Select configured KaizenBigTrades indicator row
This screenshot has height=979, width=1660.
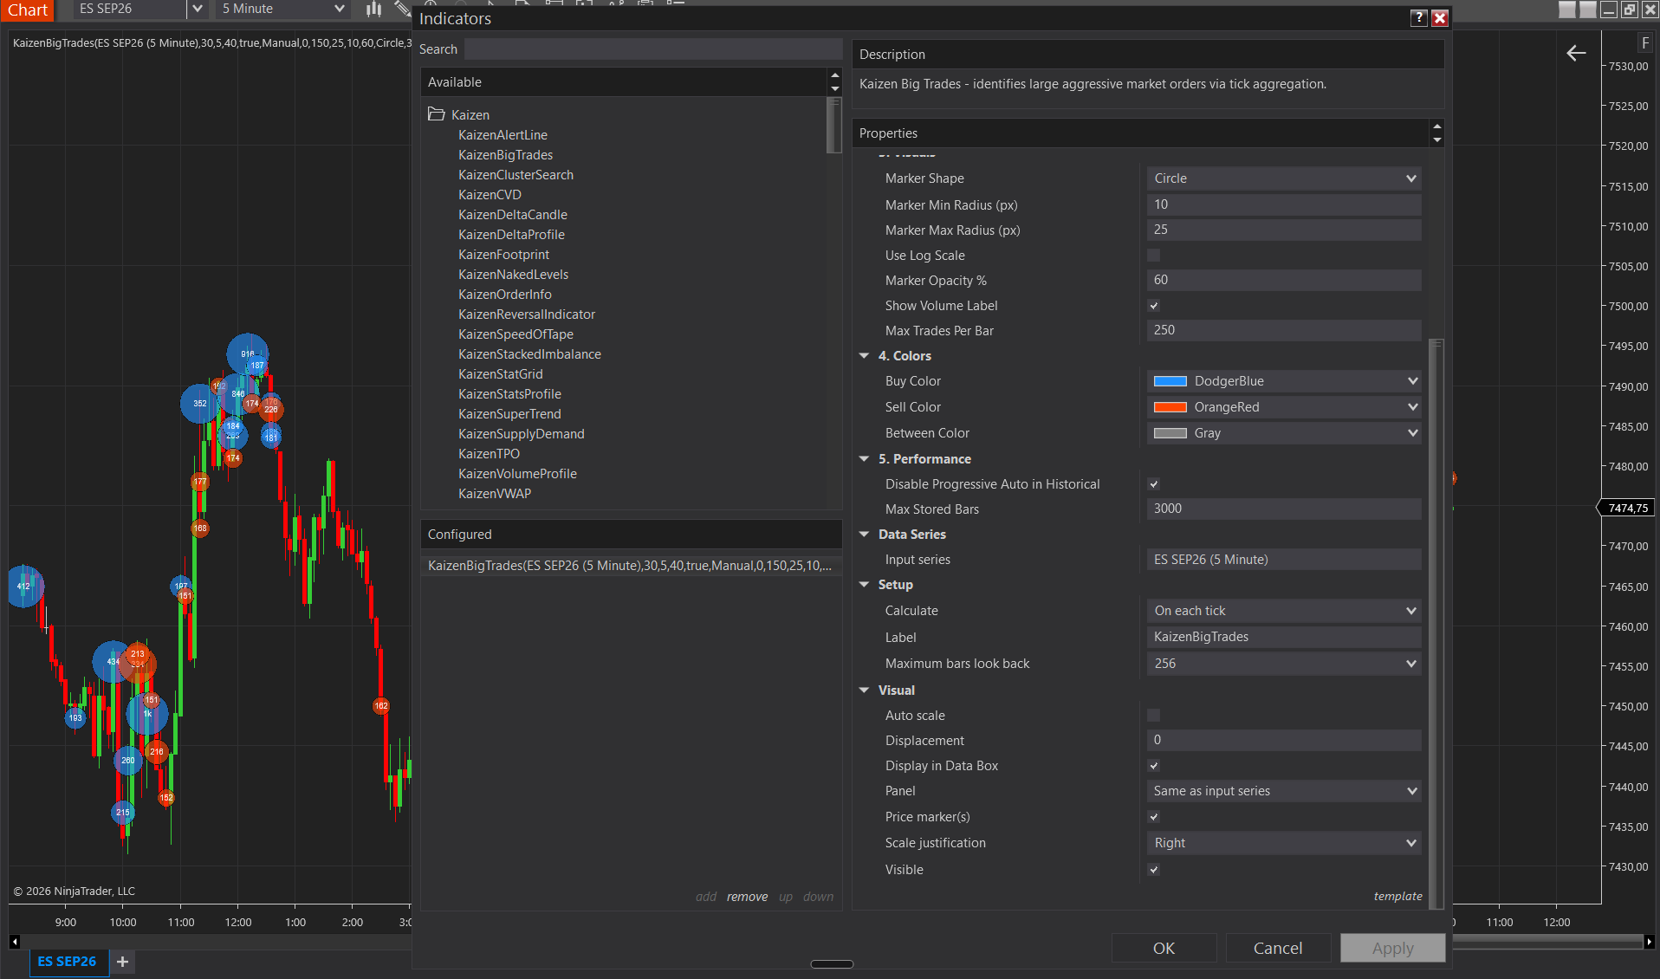tap(631, 566)
